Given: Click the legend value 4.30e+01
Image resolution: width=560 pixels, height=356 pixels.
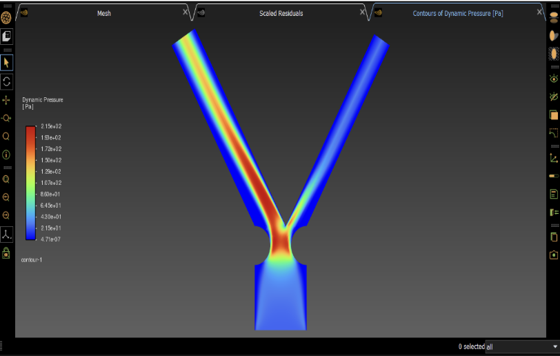Looking at the screenshot, I should click(x=51, y=217).
